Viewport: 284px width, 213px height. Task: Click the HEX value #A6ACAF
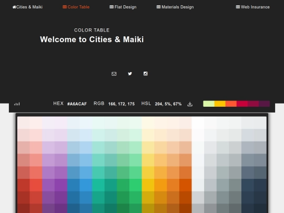[77, 104]
